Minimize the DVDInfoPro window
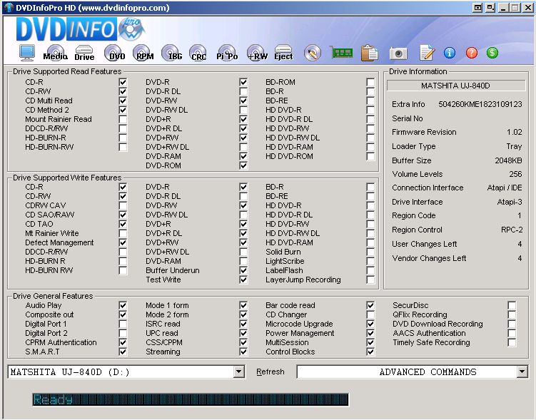The height and width of the screenshot is (420, 536). click(503, 8)
